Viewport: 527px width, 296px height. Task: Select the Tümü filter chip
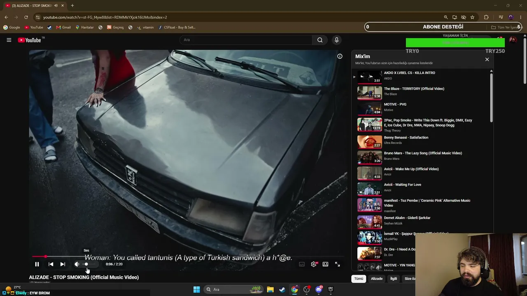pos(359,279)
